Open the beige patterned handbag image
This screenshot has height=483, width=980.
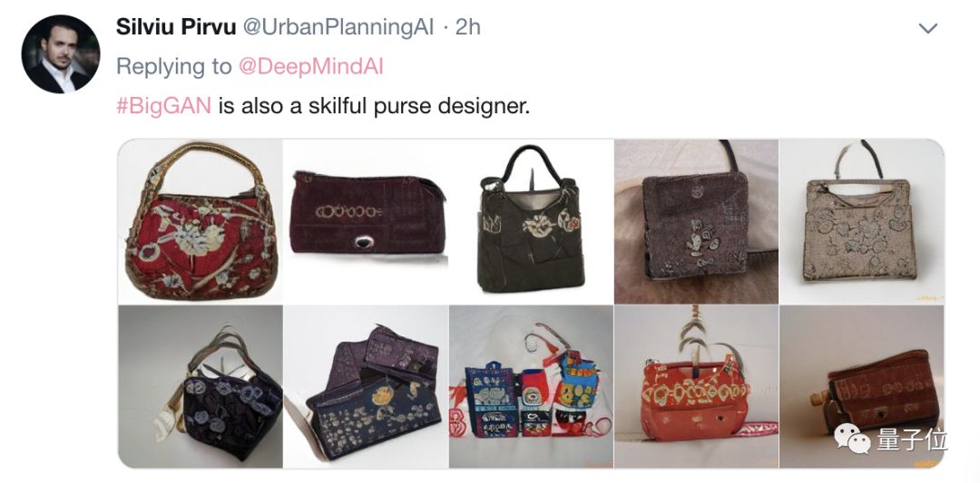coord(862,221)
